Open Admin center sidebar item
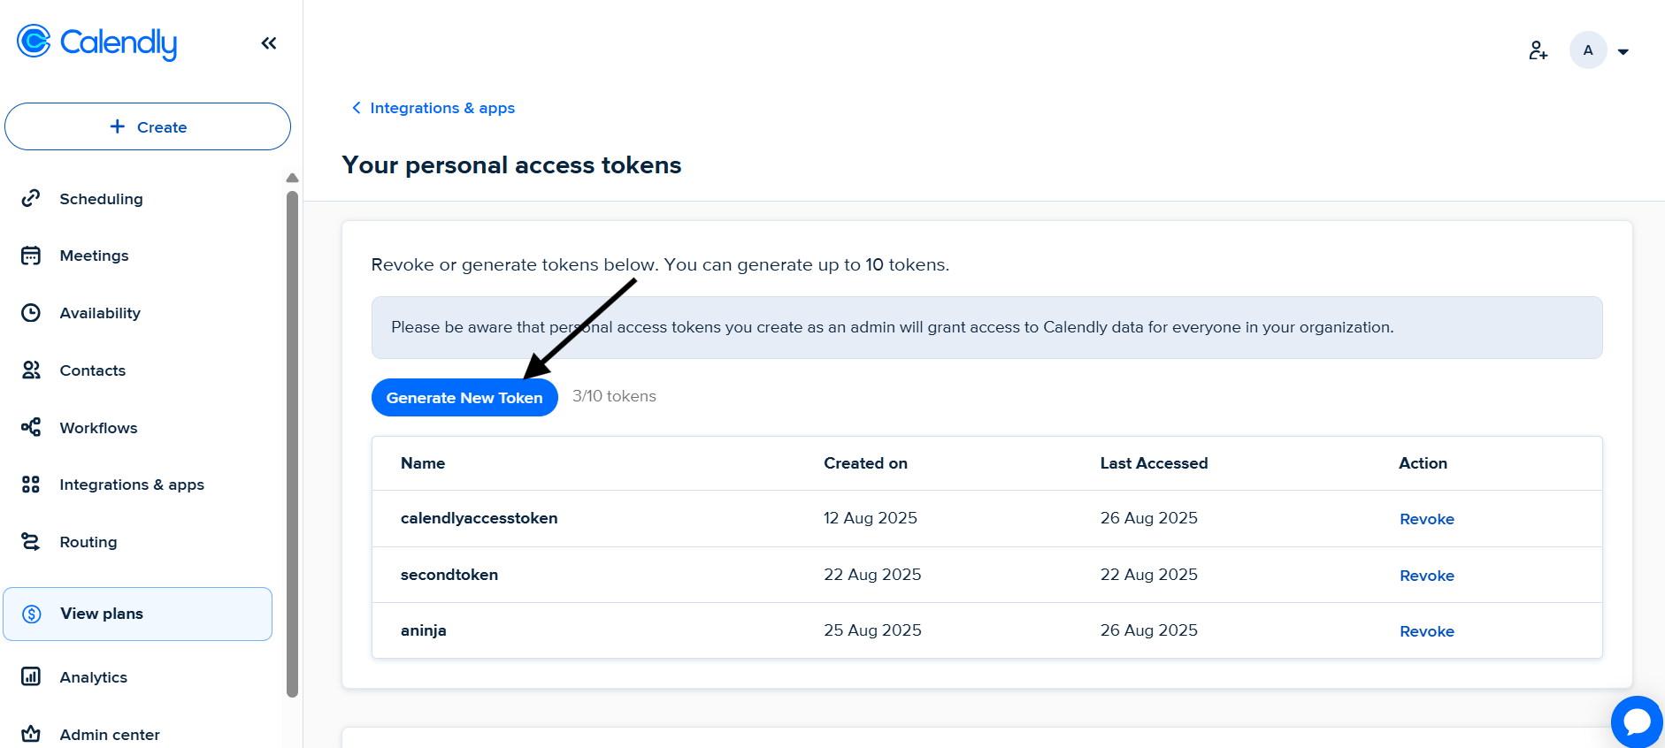 coord(109,735)
